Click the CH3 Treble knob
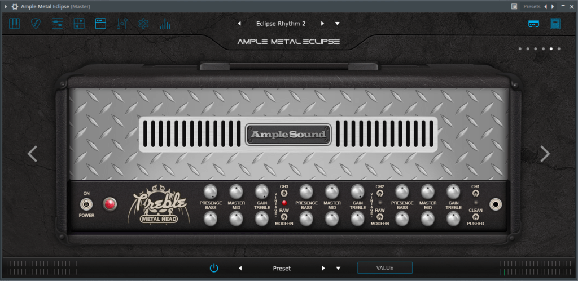This screenshot has height=281, width=578. [262, 219]
